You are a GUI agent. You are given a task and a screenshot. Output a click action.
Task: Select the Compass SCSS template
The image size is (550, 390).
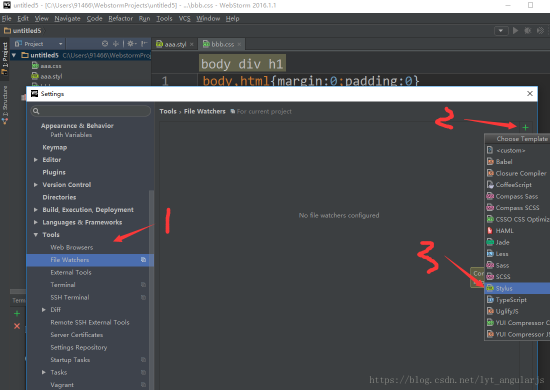(x=517, y=208)
